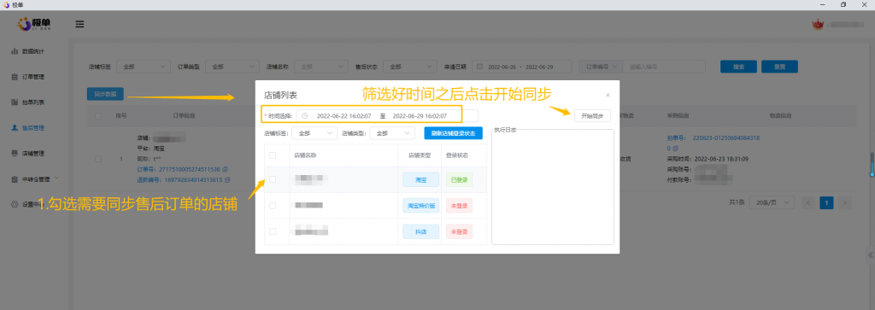This screenshot has height=310, width=875.
Task: Click the 抖店 store type tag
Action: (x=420, y=231)
